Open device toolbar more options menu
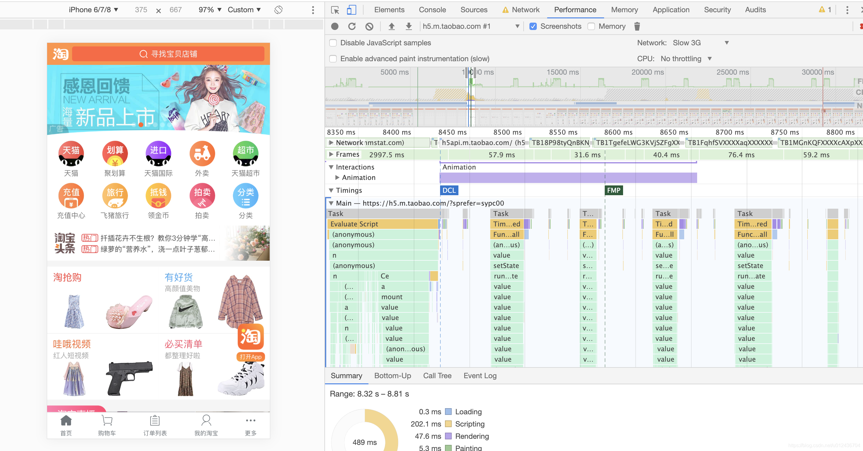Image resolution: width=863 pixels, height=451 pixels. tap(313, 10)
